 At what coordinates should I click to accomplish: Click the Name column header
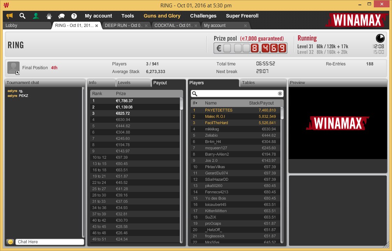(211, 103)
